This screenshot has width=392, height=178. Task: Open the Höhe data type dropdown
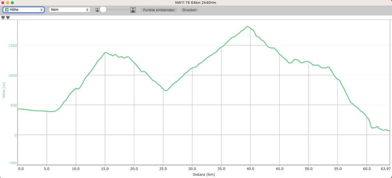coord(23,10)
